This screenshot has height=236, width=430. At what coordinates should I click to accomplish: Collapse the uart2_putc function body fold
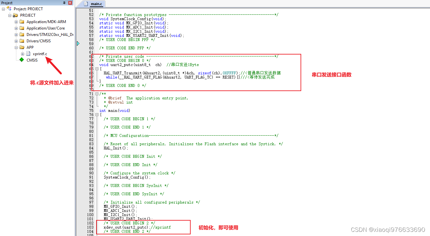(x=97, y=68)
